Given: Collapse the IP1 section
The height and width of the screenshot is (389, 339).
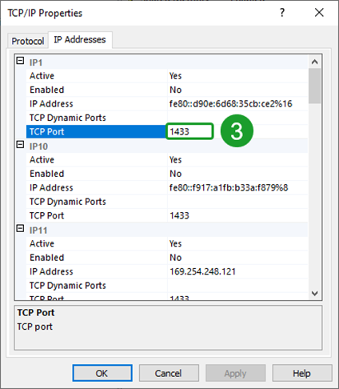Looking at the screenshot, I should point(20,61).
